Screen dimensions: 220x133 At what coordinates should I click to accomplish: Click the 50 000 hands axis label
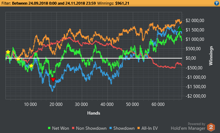(132, 104)
